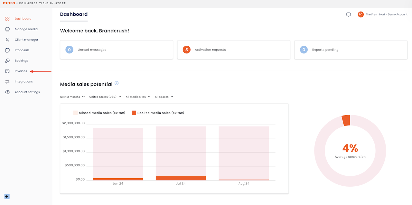Click the Client manager person icon
Screen dimensions: 412x205
[x=7, y=40]
